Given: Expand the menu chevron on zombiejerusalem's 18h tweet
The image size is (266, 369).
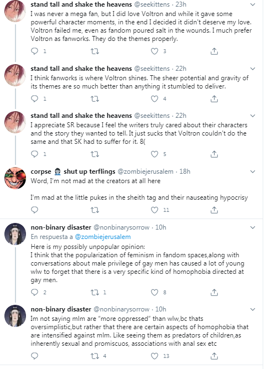Looking at the screenshot, I should (x=253, y=171).
